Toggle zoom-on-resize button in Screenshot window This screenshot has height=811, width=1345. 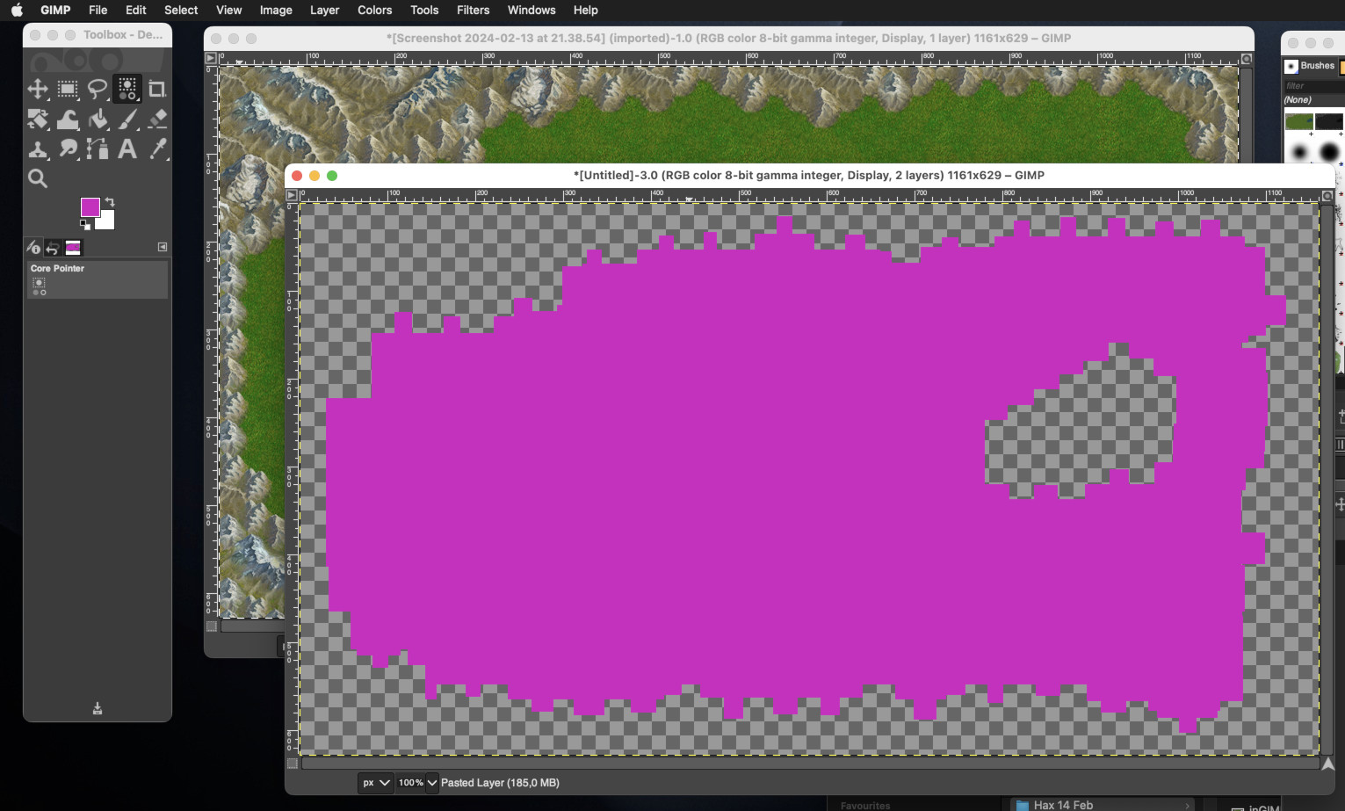click(x=1246, y=59)
